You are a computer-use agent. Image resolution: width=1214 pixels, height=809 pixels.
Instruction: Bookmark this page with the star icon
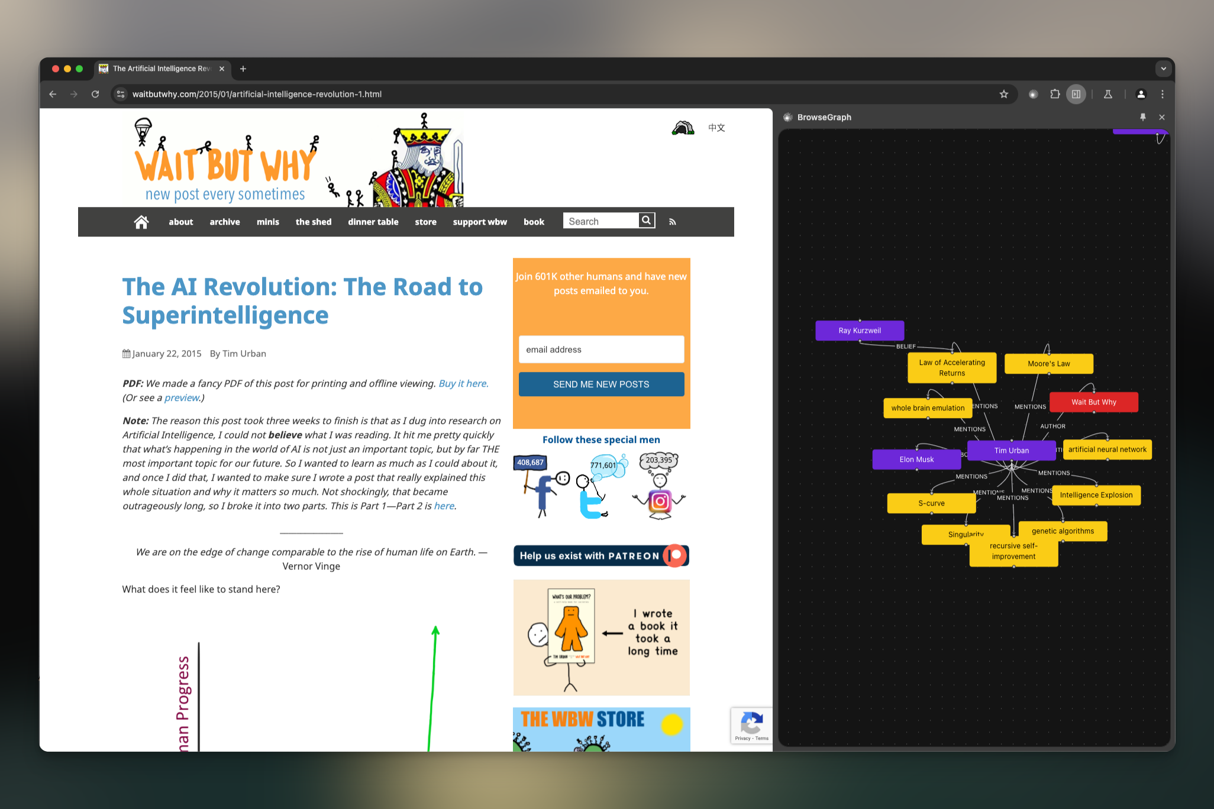pos(1004,94)
